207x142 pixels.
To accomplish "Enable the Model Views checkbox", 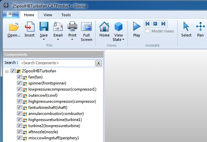I will [147, 31].
